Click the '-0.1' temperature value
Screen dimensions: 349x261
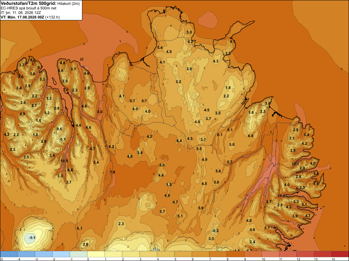62,139
